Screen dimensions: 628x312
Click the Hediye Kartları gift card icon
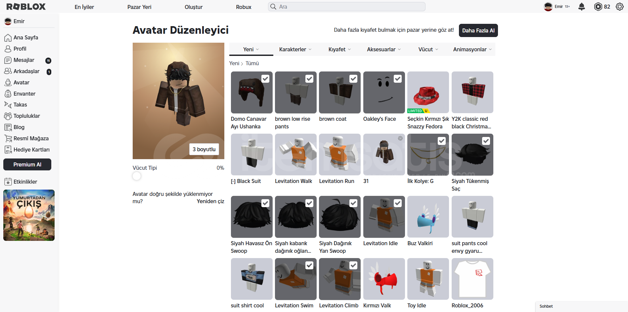pos(8,150)
